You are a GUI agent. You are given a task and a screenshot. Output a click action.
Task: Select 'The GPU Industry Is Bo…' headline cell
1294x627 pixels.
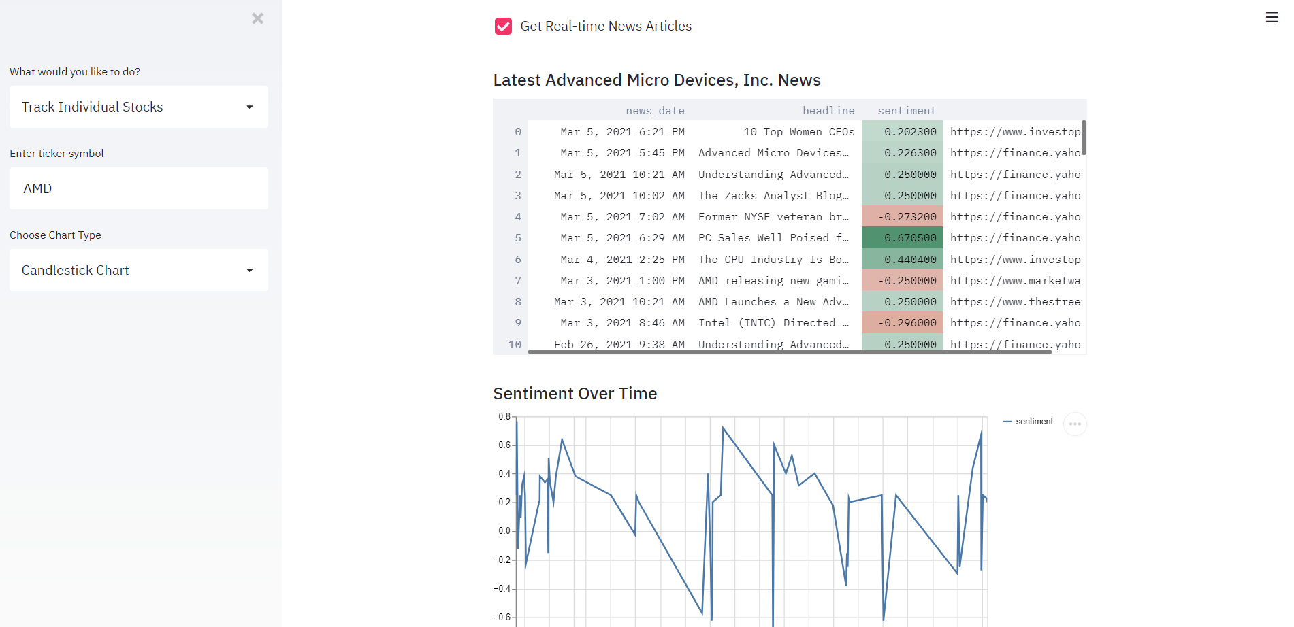pos(777,260)
